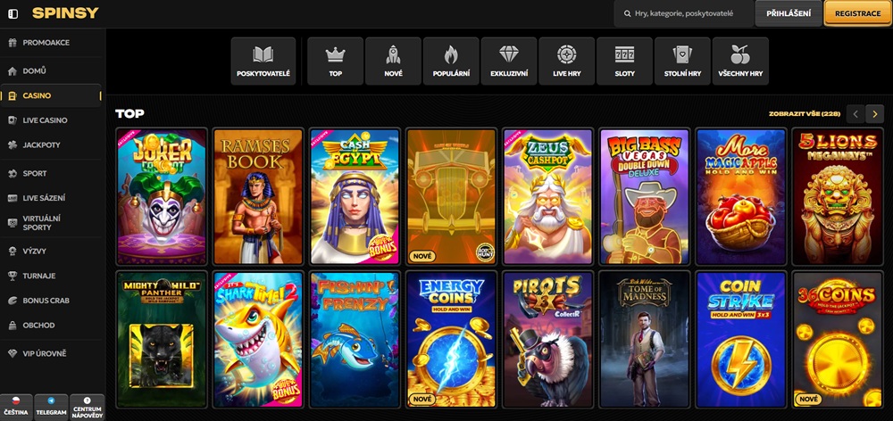The image size is (893, 421).
Task: Click the JACKPOTY sidebar icon
Action: (12, 144)
